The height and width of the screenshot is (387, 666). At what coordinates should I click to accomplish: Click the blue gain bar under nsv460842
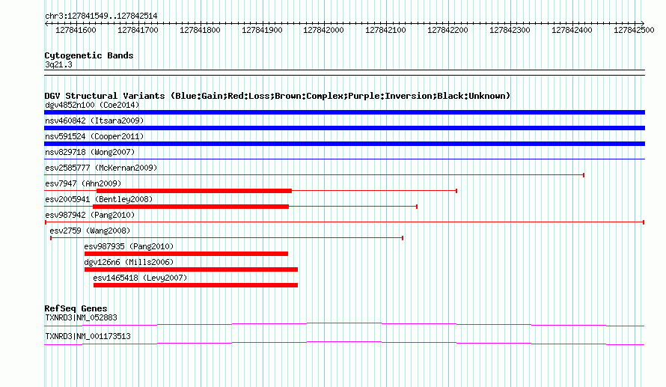344,128
